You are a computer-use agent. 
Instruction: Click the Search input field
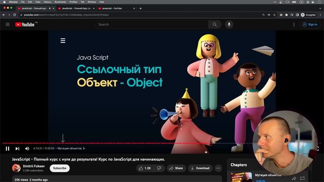coord(152,24)
